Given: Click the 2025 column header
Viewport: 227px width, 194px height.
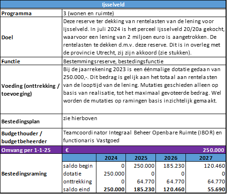Looking at the screenshot, I should click(141, 158).
